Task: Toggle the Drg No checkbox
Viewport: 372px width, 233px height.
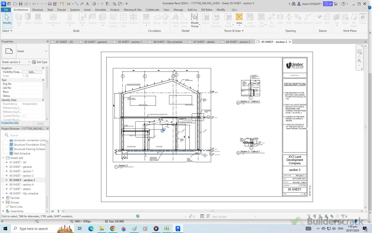Action: [x=43, y=84]
